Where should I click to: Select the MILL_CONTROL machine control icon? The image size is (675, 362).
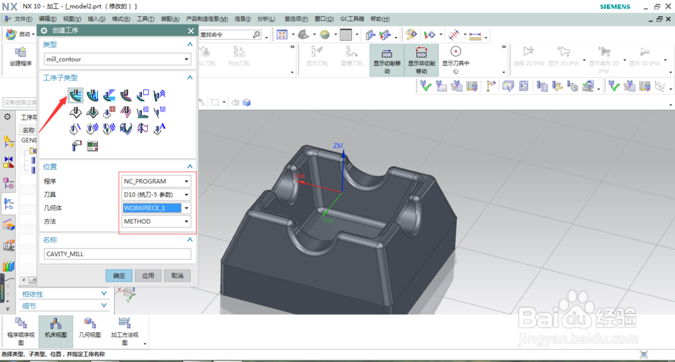[92, 146]
